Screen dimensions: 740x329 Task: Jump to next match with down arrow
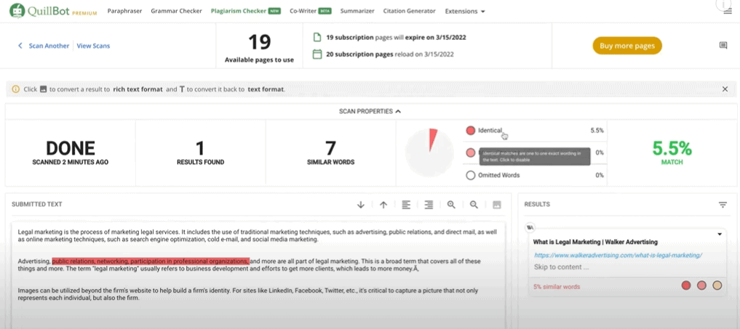click(x=361, y=205)
